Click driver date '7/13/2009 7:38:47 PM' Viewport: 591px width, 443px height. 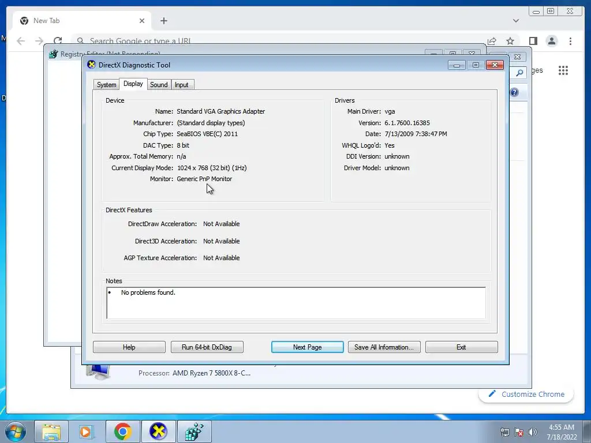click(416, 134)
